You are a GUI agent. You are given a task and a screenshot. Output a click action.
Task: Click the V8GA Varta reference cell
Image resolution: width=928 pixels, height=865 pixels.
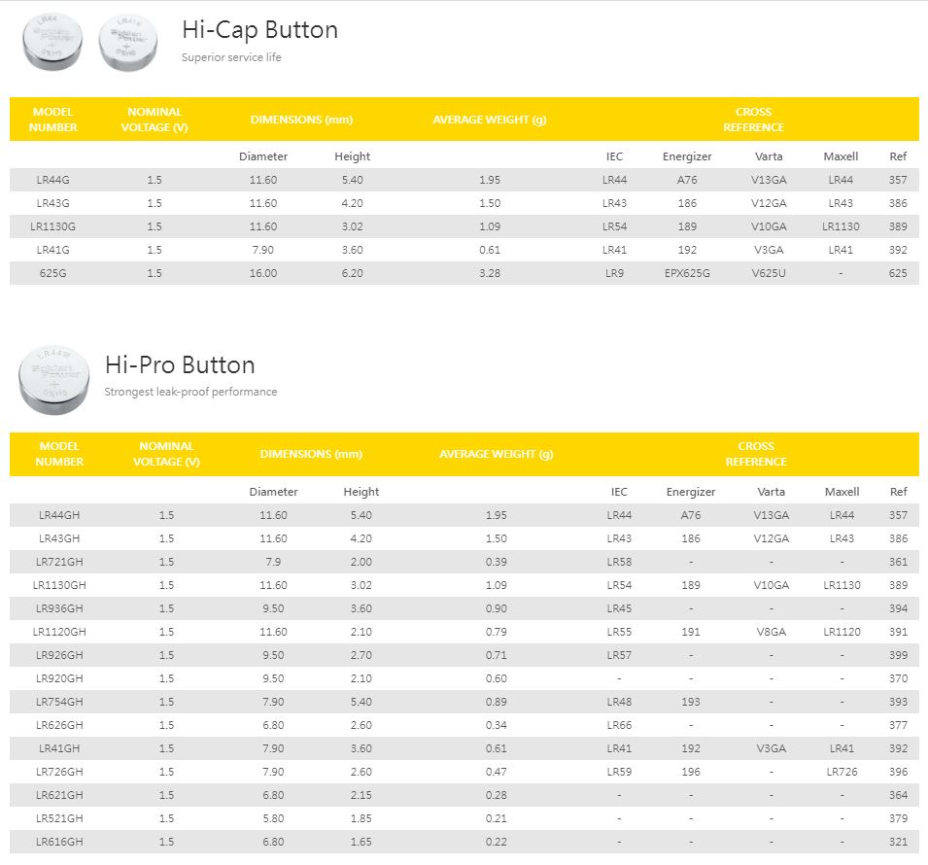pos(771,632)
